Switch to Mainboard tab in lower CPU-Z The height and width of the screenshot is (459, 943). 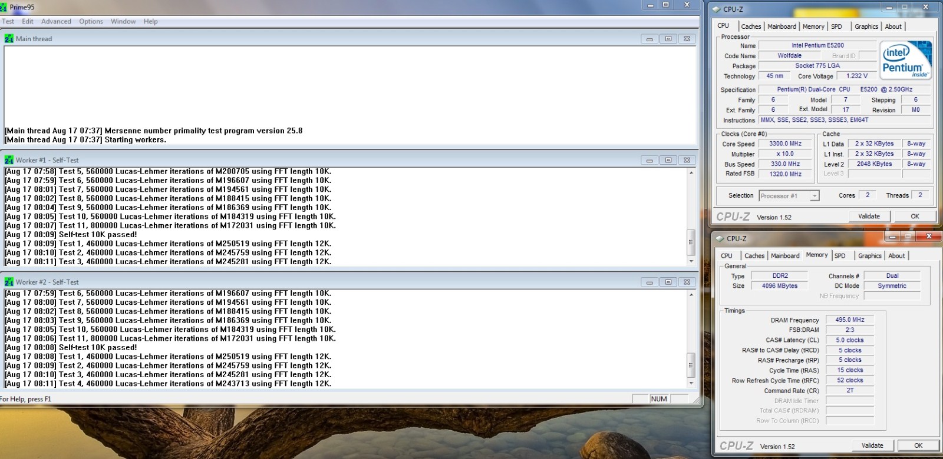click(x=785, y=256)
